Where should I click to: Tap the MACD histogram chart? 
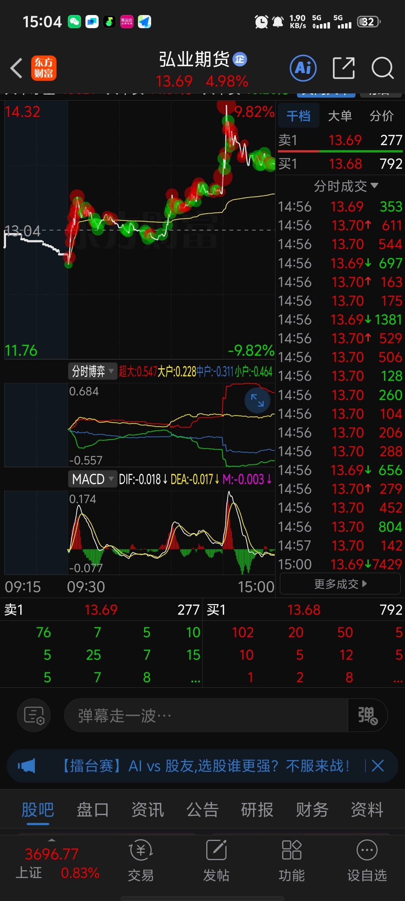(139, 532)
